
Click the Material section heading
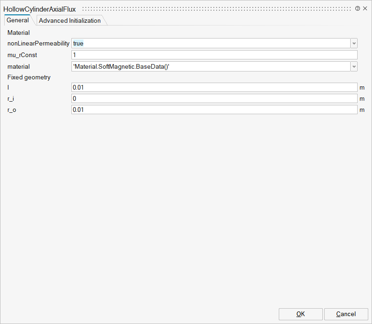[x=19, y=32]
